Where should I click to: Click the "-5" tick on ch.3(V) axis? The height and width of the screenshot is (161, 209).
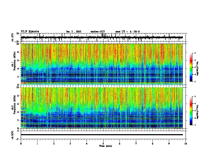coord(18,139)
